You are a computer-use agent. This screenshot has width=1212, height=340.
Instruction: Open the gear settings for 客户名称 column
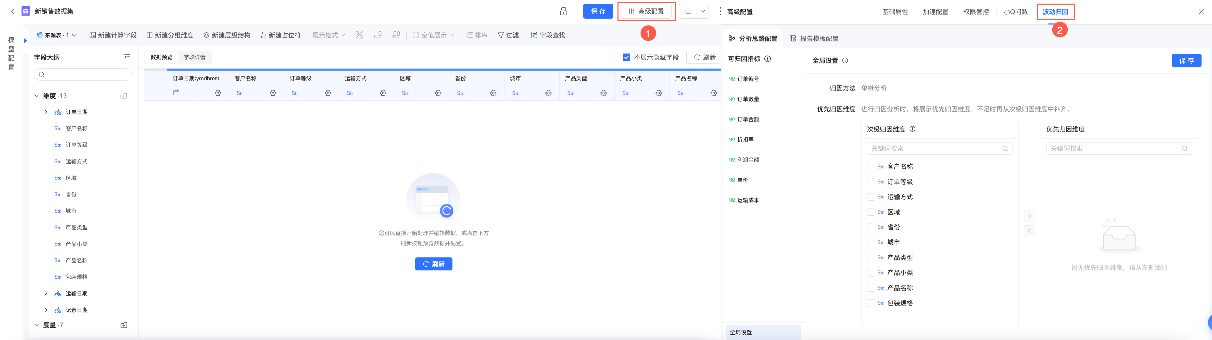pyautogui.click(x=273, y=94)
